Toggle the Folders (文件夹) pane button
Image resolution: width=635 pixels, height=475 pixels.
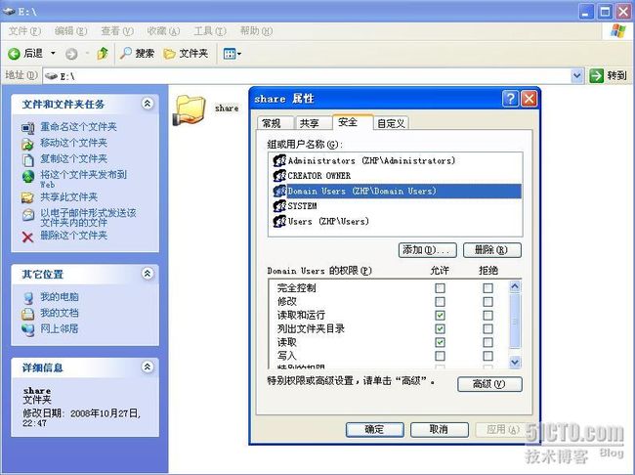pyautogui.click(x=186, y=53)
